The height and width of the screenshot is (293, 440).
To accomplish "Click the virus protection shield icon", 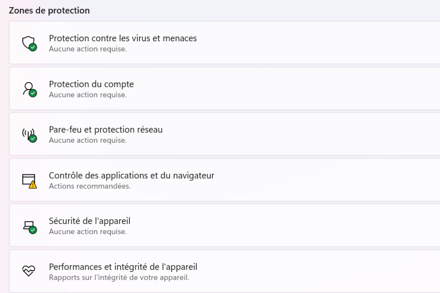I will (x=29, y=42).
